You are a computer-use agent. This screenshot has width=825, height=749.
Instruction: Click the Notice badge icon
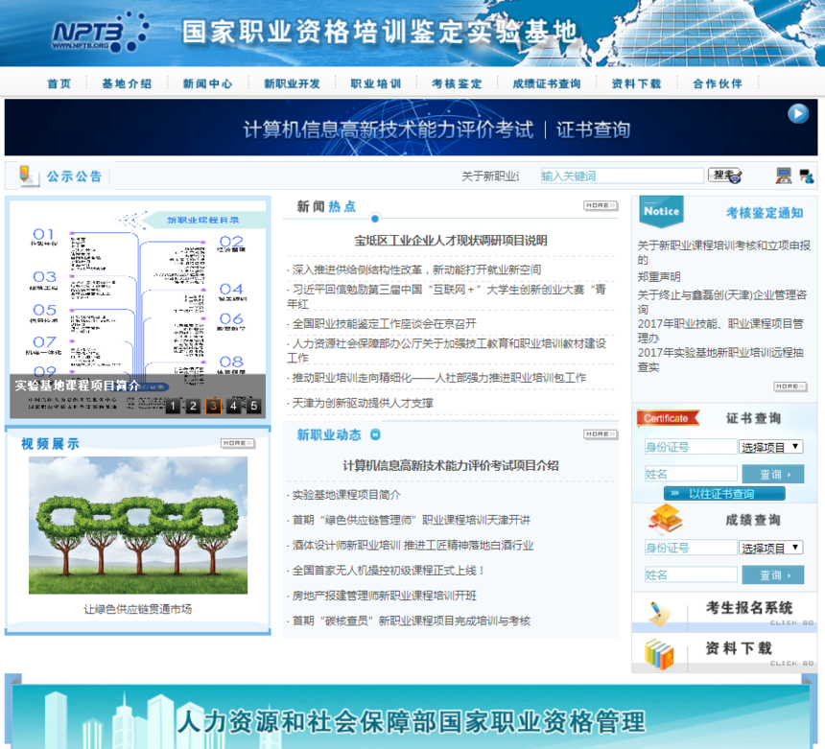click(661, 211)
